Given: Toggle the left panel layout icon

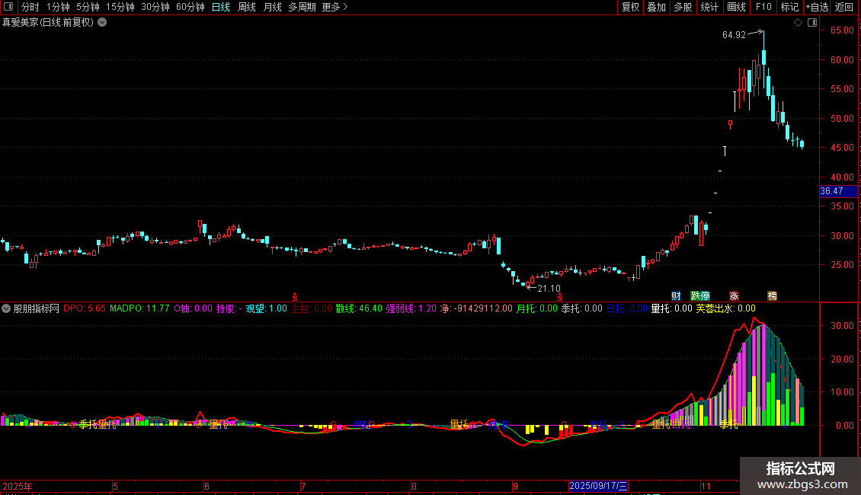Looking at the screenshot, I should (8, 7).
